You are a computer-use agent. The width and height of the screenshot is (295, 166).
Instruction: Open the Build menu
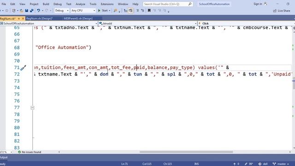pyautogui.click(x=46, y=4)
